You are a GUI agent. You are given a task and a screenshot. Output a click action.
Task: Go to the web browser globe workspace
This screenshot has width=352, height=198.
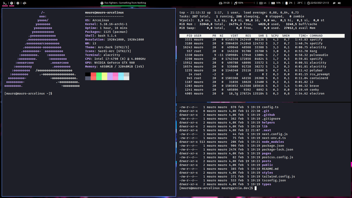pos(18,3)
